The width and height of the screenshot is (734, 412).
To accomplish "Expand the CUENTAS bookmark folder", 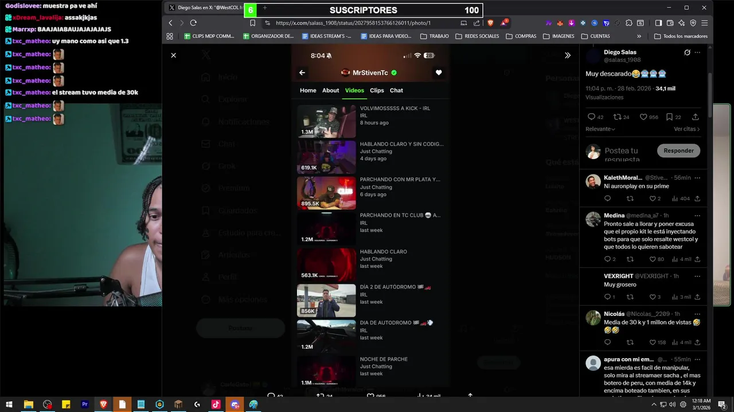I will pyautogui.click(x=596, y=36).
